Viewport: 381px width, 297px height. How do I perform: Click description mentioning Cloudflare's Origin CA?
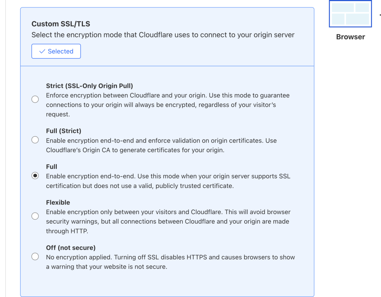[x=161, y=145]
